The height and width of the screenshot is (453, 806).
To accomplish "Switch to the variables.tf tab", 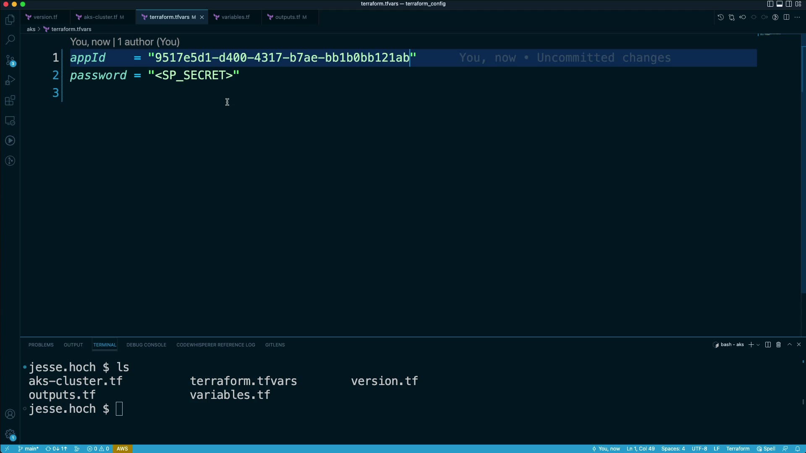I will click(235, 17).
